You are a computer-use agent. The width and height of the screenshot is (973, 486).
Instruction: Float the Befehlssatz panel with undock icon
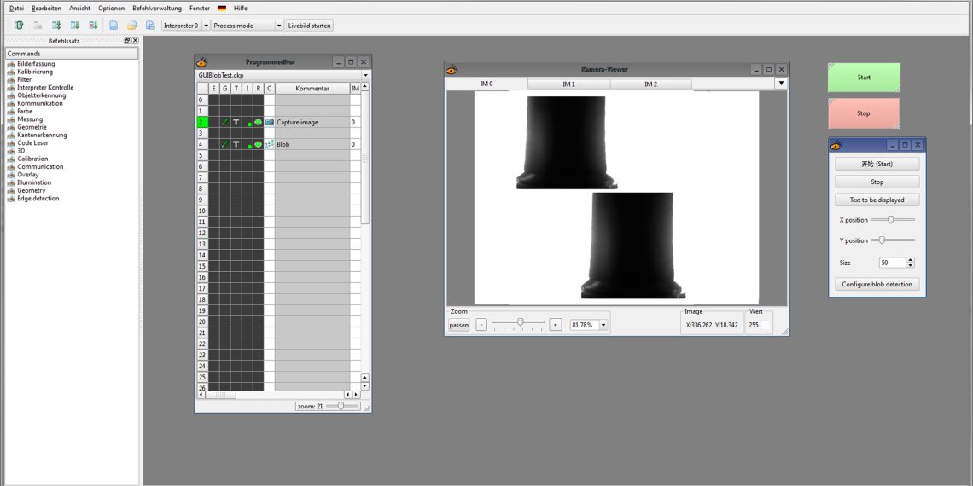coord(127,40)
